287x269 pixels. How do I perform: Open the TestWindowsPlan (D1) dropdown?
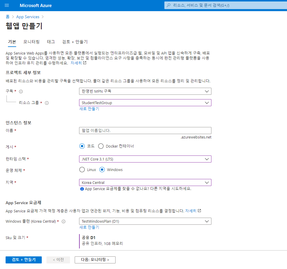[x=145, y=221]
